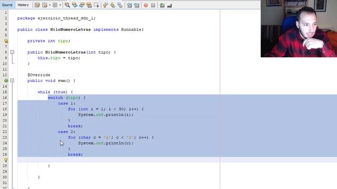Click the @Override annotation

coord(39,75)
